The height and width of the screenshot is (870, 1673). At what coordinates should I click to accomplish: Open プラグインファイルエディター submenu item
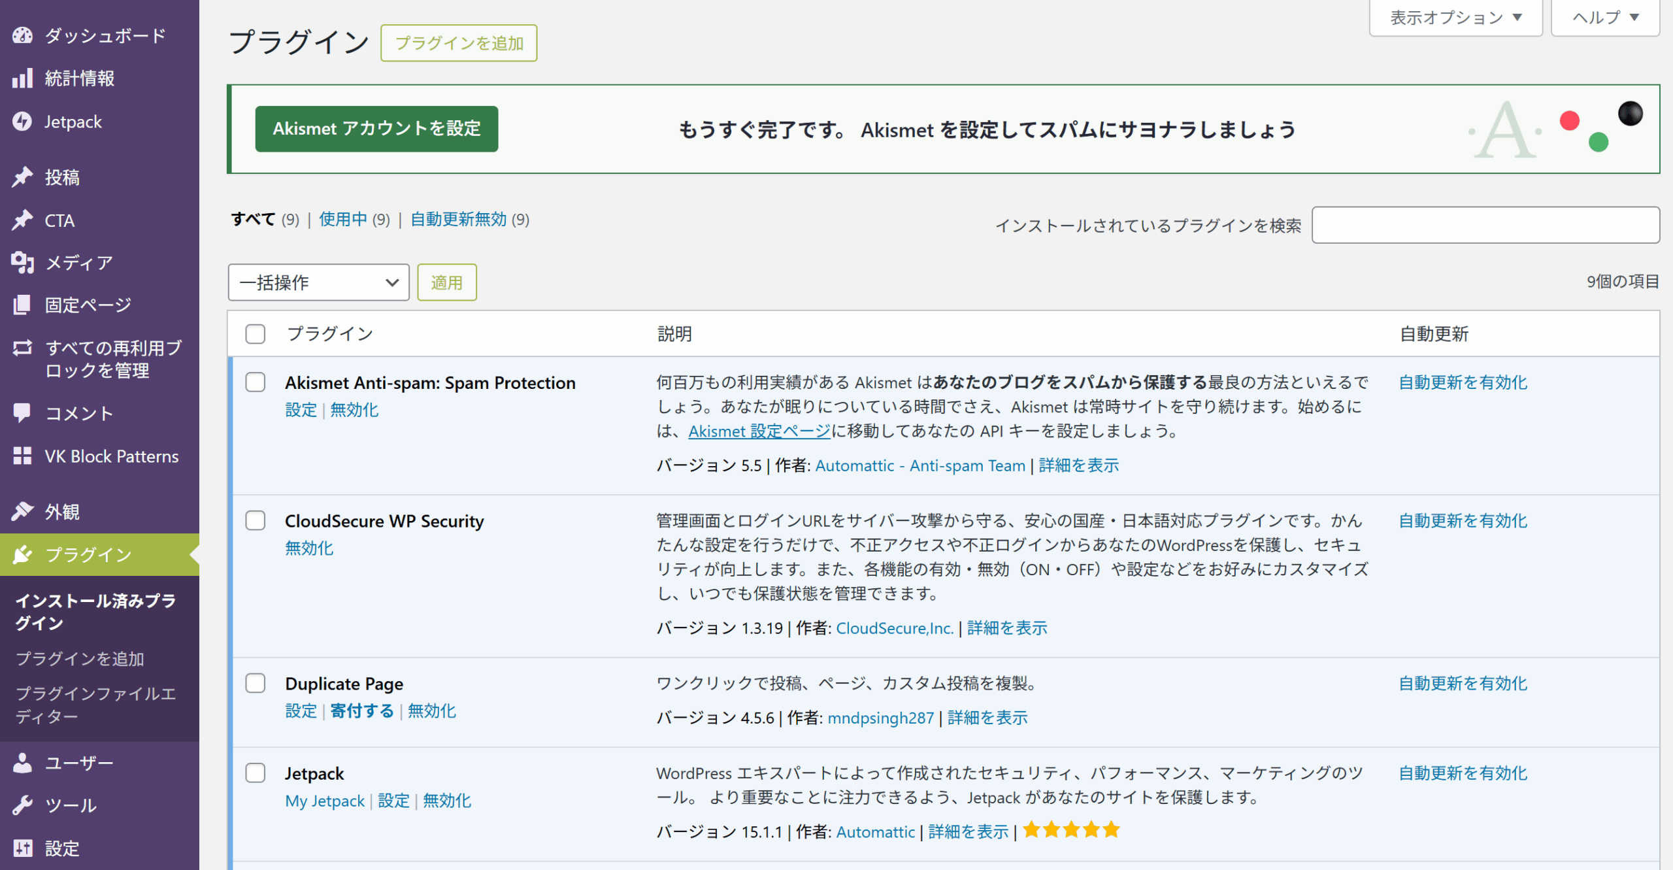tap(95, 705)
